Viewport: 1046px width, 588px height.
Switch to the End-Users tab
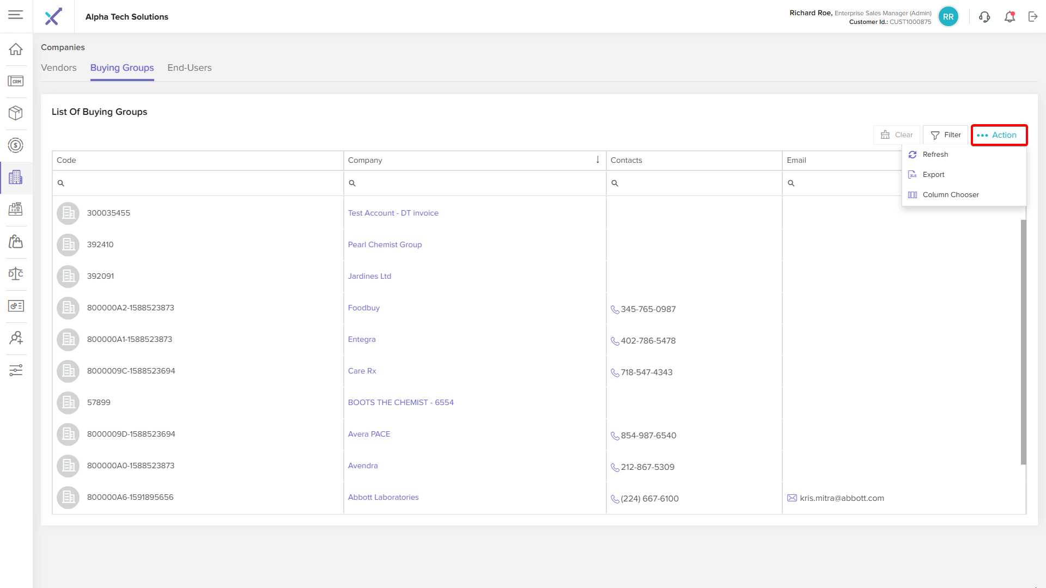(x=189, y=68)
